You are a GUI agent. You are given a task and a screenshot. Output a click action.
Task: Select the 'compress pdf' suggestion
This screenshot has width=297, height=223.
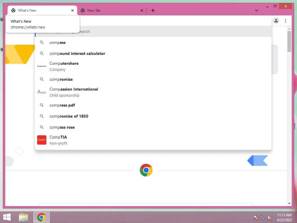tap(153, 105)
